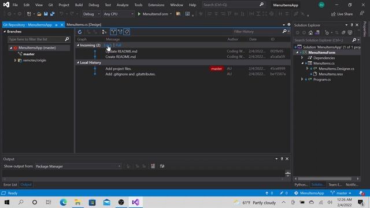
Task: Open the Project menu
Action: [64, 5]
